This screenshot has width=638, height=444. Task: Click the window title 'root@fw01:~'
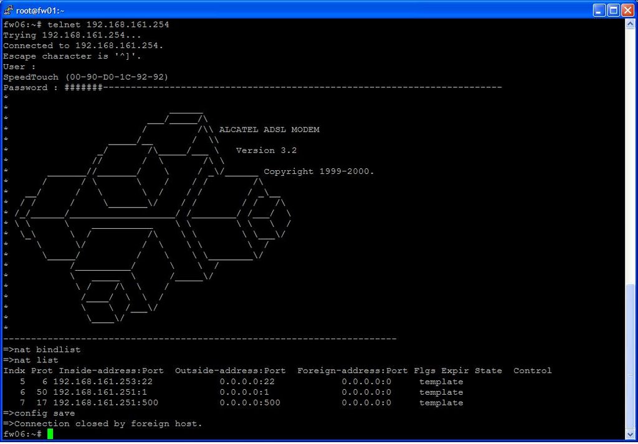pyautogui.click(x=40, y=11)
